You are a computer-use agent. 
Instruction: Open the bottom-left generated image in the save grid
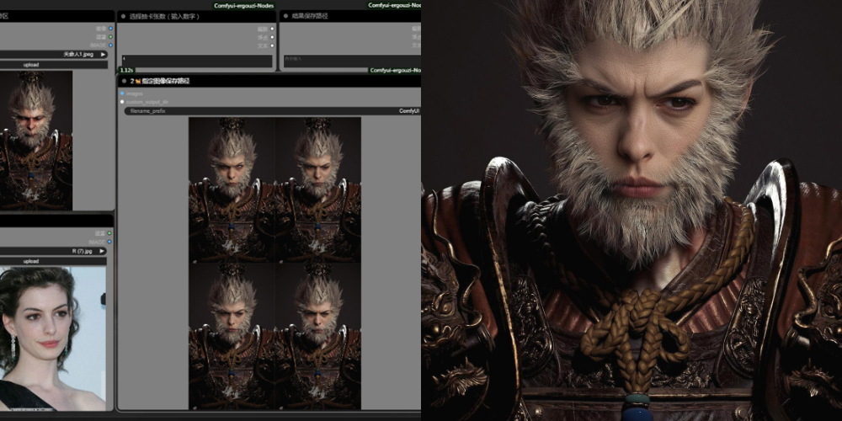point(232,336)
